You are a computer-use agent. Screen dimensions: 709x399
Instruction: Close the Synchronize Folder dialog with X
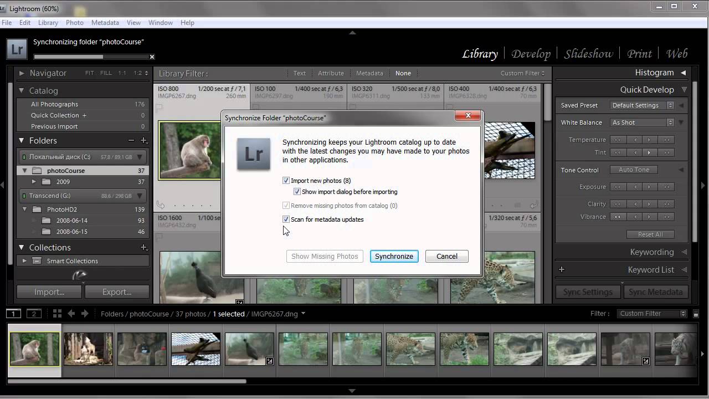coord(468,116)
